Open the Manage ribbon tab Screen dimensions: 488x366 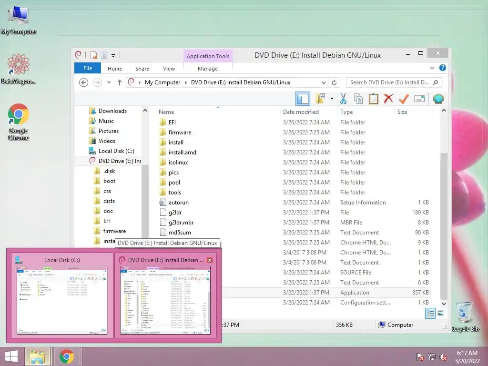click(x=208, y=69)
